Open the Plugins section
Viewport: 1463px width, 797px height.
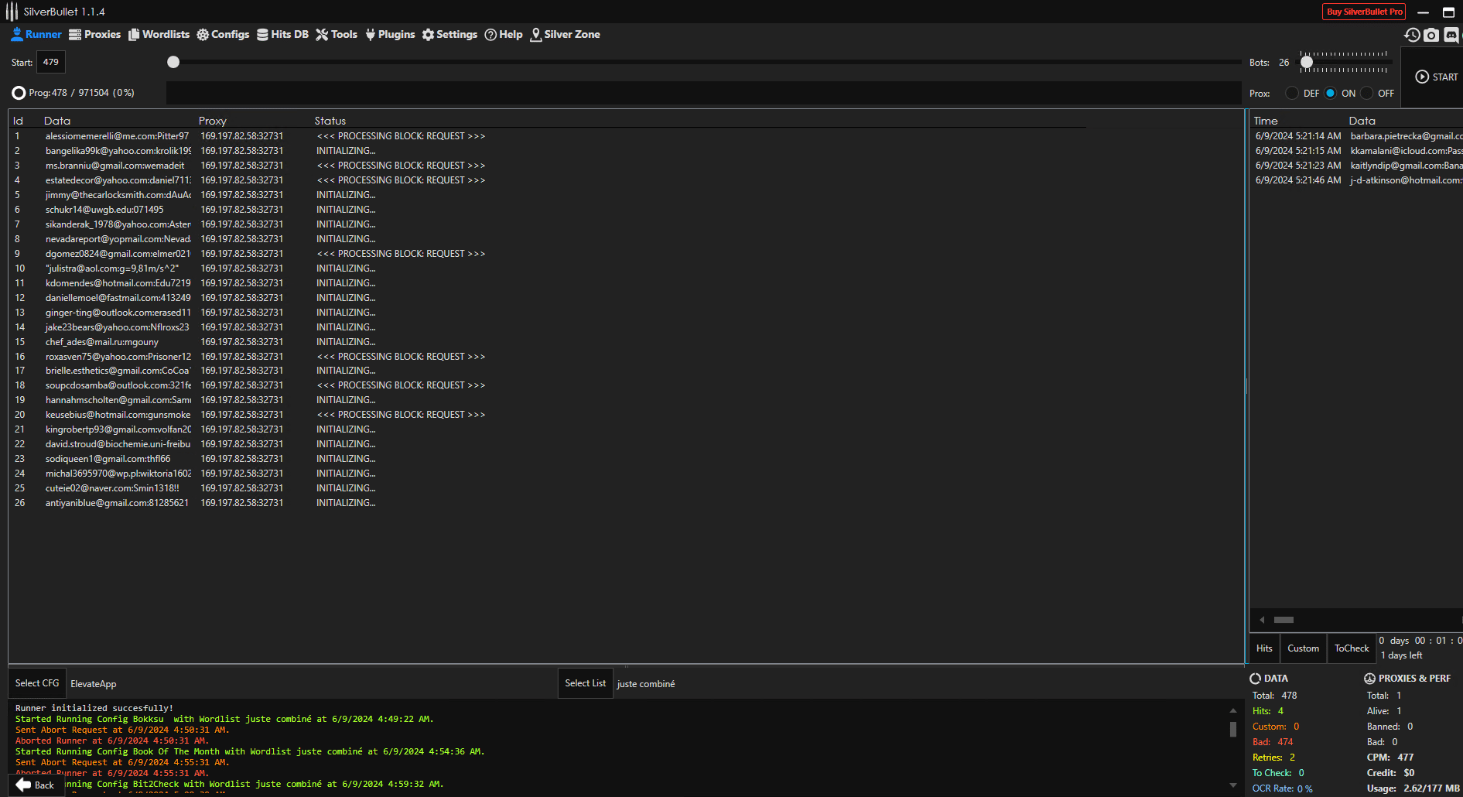point(390,34)
